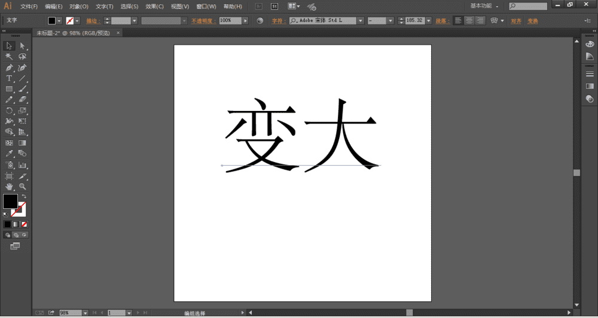Select the Scale tool
This screenshot has height=318, width=598.
coord(23,111)
